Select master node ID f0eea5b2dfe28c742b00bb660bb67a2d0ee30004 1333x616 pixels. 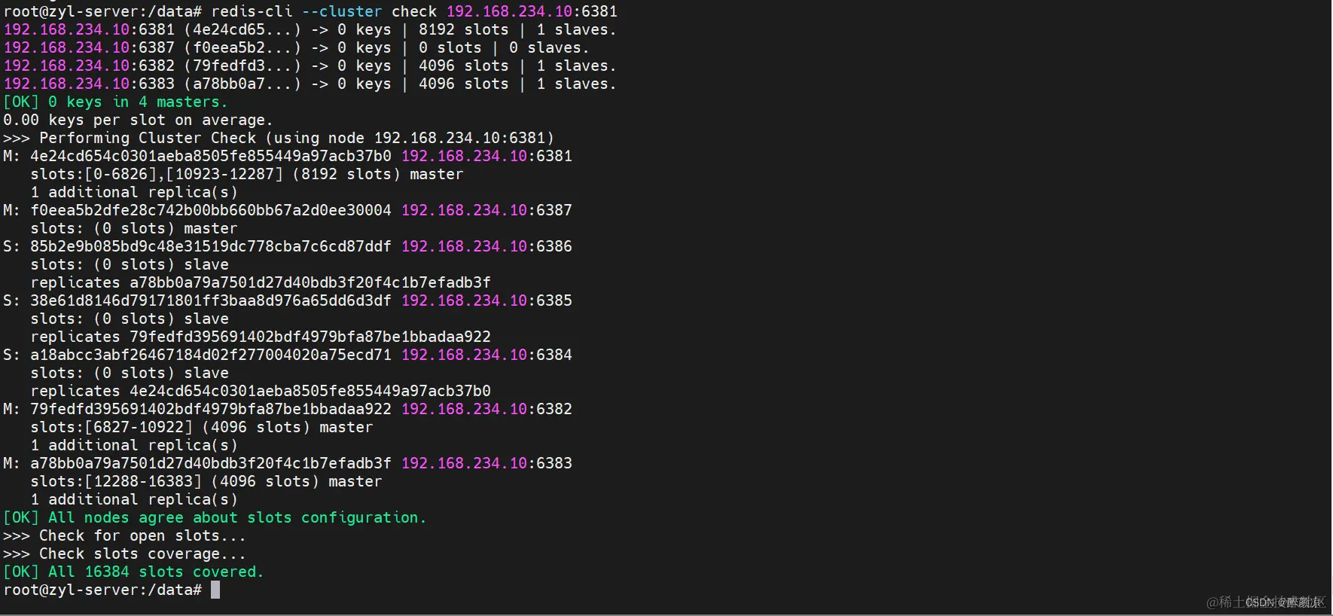[x=211, y=210]
